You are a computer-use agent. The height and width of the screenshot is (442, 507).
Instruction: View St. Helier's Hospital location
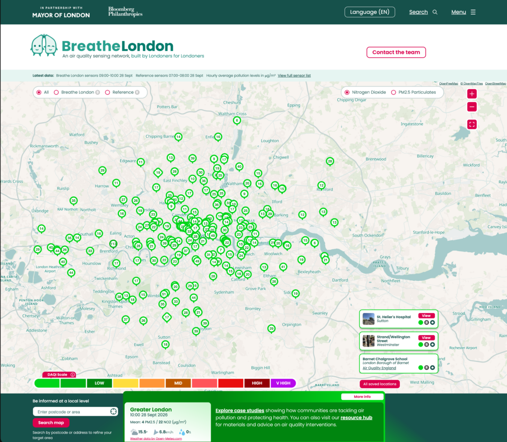click(x=426, y=316)
